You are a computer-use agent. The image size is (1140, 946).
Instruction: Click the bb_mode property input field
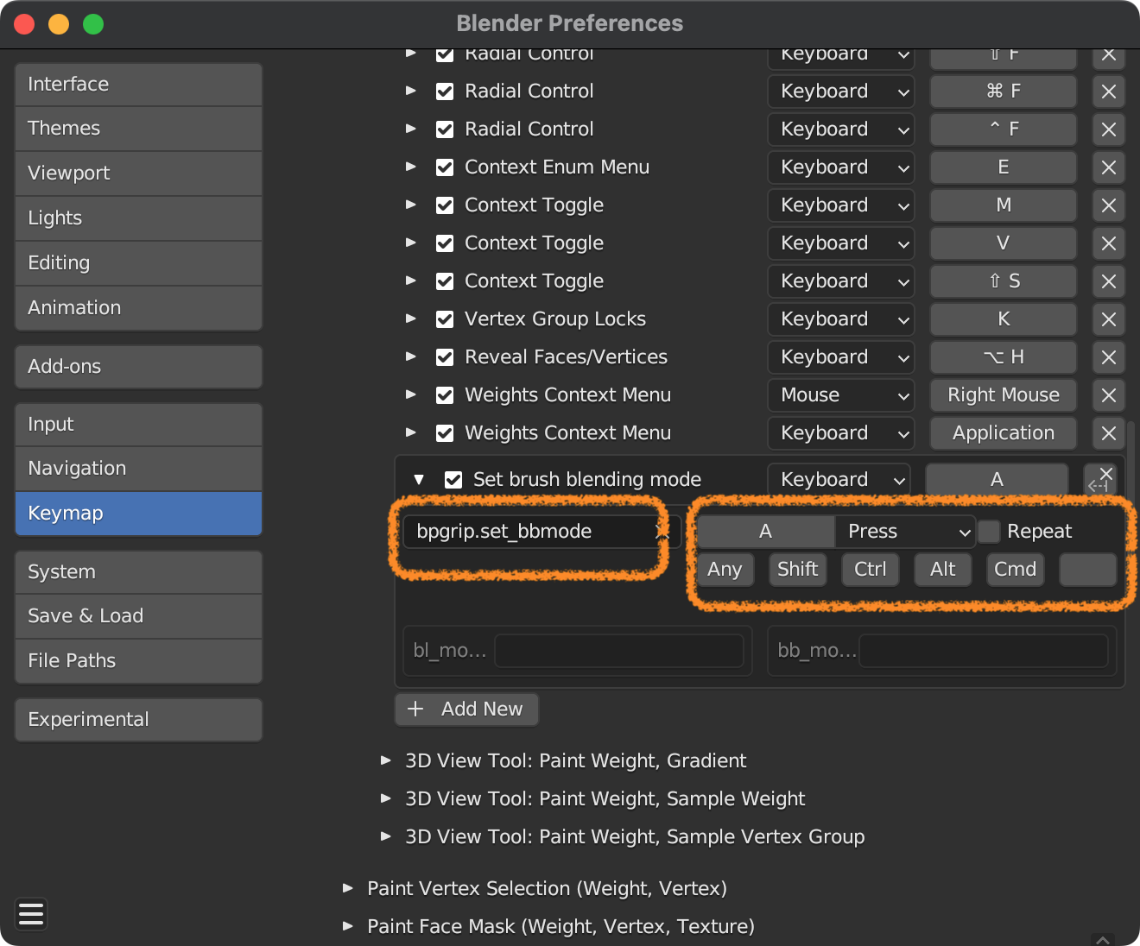pos(983,651)
